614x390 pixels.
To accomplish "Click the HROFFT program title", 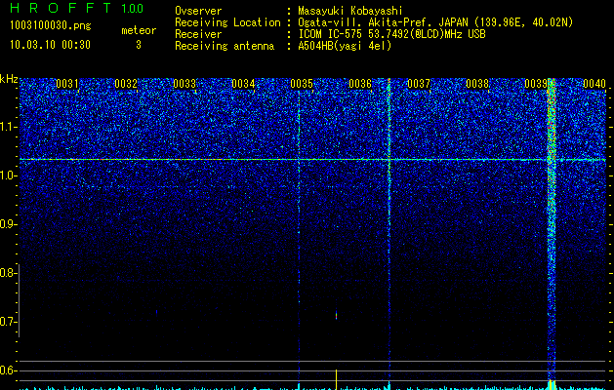I will (61, 8).
